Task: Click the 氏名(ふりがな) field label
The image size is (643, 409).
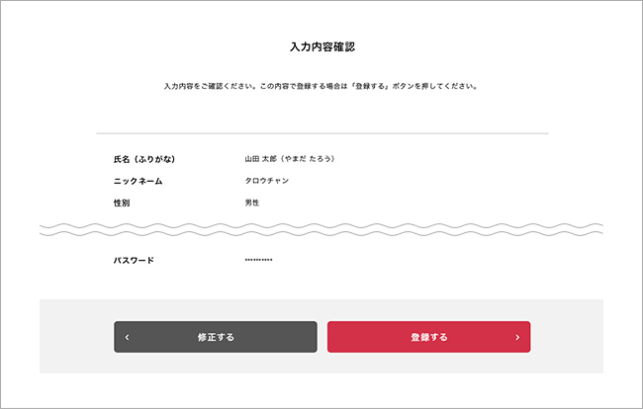Action: 151,158
